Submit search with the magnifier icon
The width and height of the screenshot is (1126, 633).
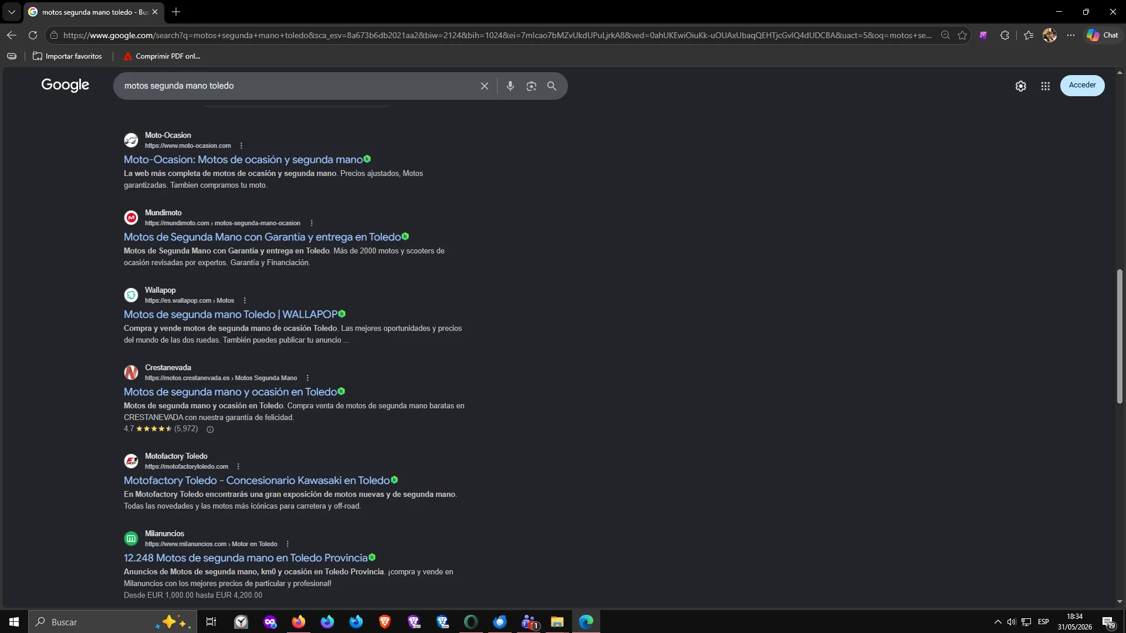pos(552,86)
